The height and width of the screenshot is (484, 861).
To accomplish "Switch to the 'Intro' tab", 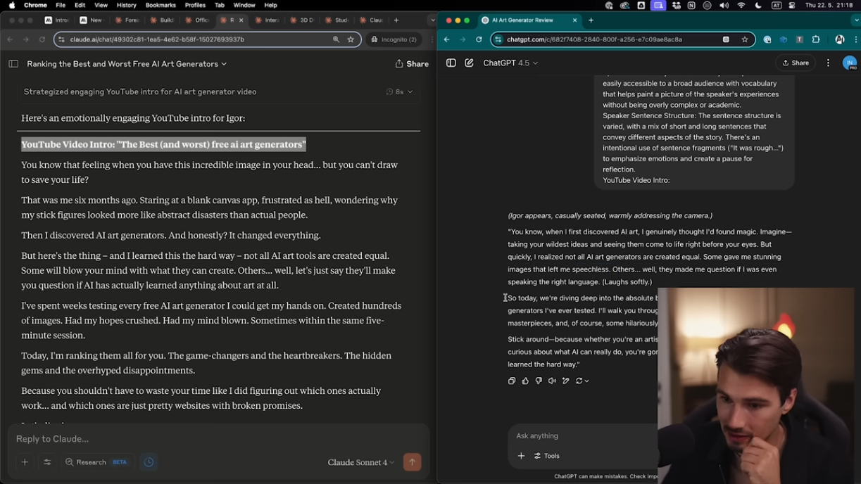I will click(56, 20).
